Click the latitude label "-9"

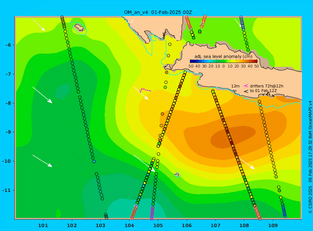click(x=8, y=132)
